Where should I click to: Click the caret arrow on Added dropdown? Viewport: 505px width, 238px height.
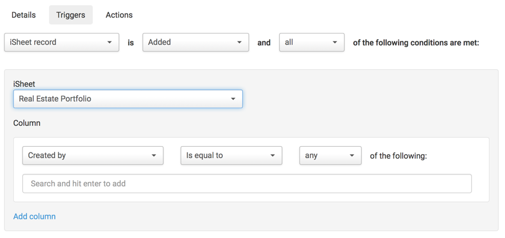pos(239,42)
